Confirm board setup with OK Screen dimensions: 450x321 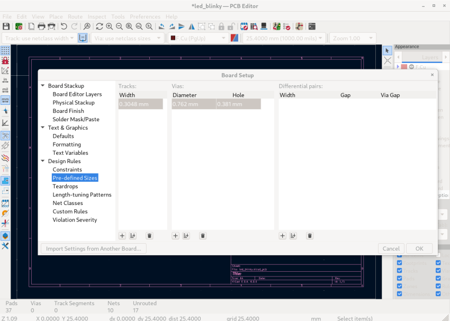point(419,248)
